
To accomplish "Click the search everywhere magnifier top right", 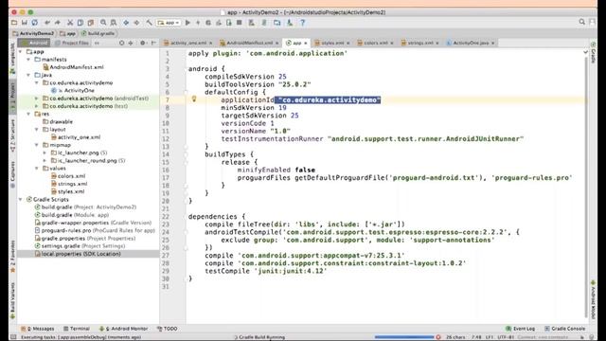I will point(582,22).
